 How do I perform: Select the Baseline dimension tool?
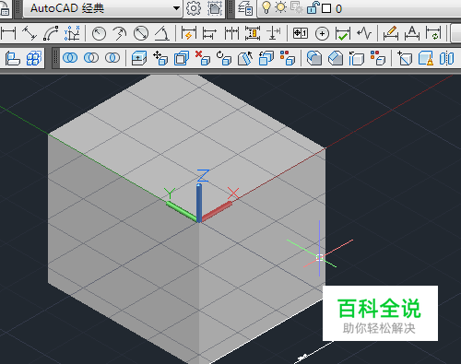point(210,33)
